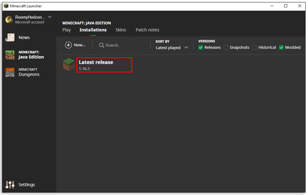Click the Settings label
The image size is (308, 195).
click(x=27, y=185)
